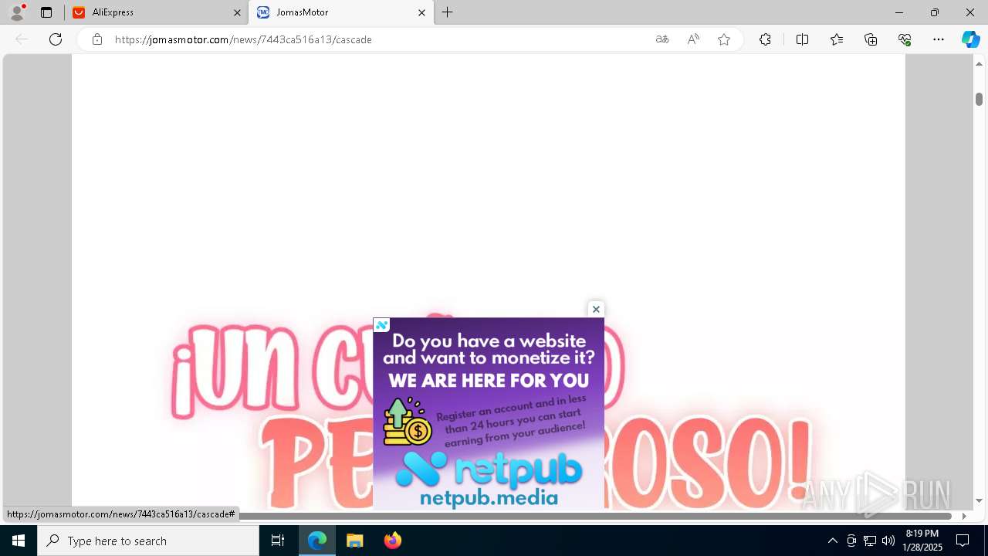Open Browser essentials icon
This screenshot has height=556, width=988.
tap(905, 39)
